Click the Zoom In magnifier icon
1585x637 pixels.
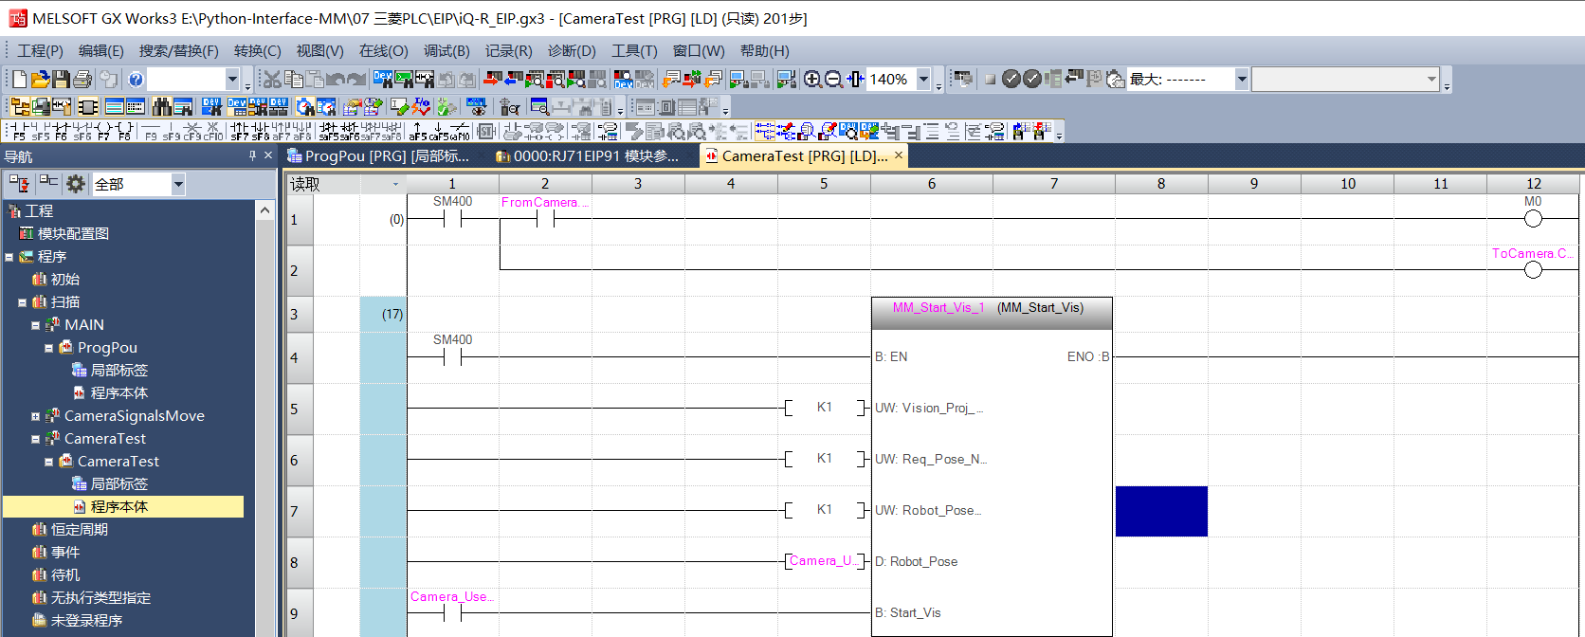(812, 80)
